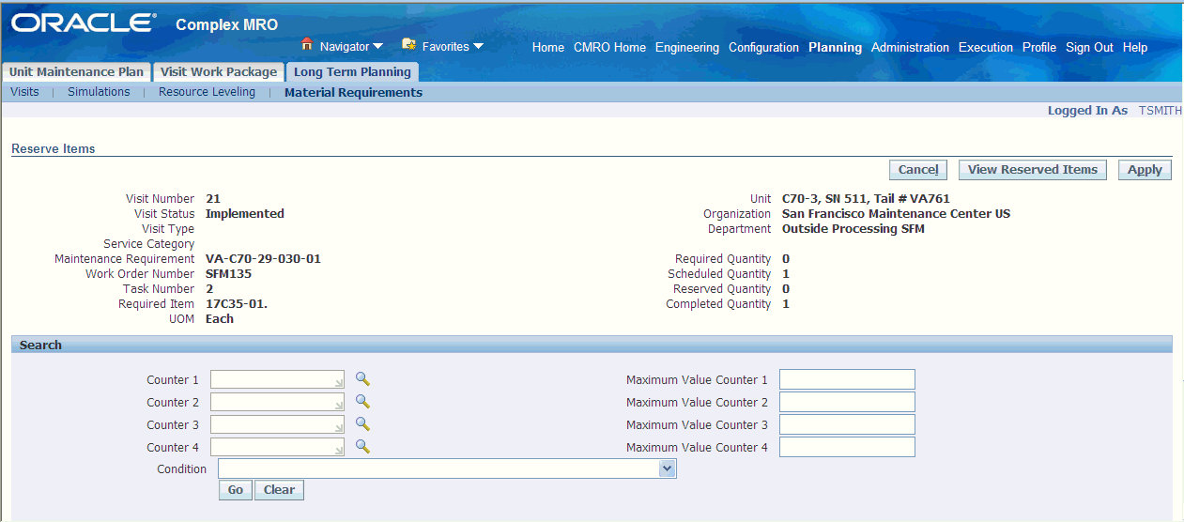Open the Help link
1184x522 pixels.
pos(1135,47)
